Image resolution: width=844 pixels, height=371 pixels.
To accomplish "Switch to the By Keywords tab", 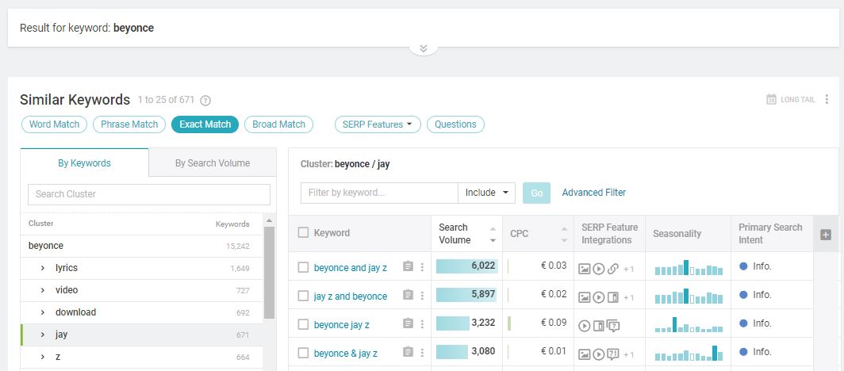I will [85, 163].
